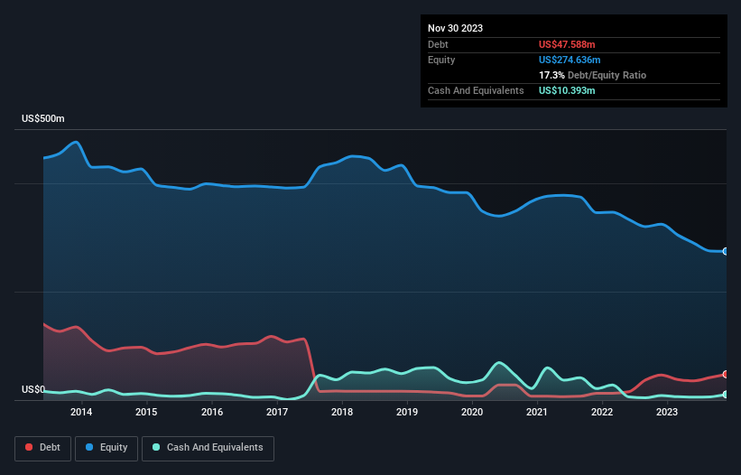
Task: Click the 2016 year tick label
Action: click(x=212, y=413)
